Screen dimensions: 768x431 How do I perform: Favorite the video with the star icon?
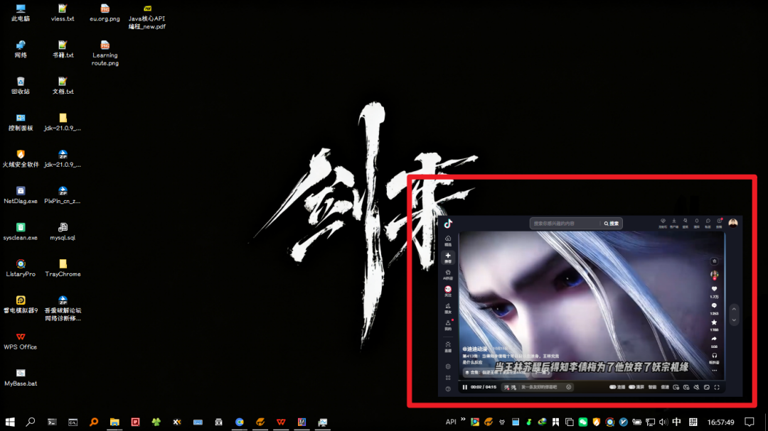(714, 323)
